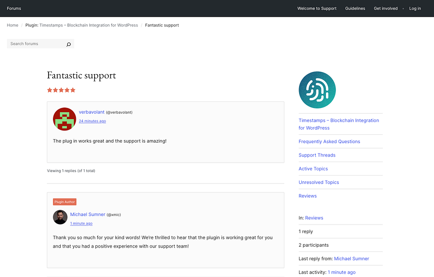Go to Support Threads link
This screenshot has width=434, height=277.
(x=317, y=155)
